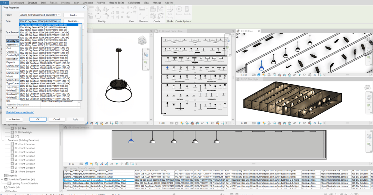Select 80W 120 Deg Beam 4000K type
Viewport: 373px width, 195px height.
click(45, 50)
